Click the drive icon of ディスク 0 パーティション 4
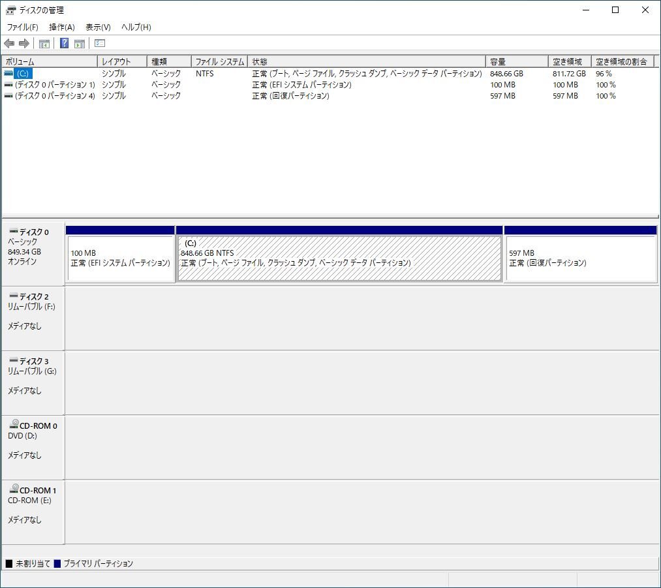The height and width of the screenshot is (588, 661). (x=8, y=96)
